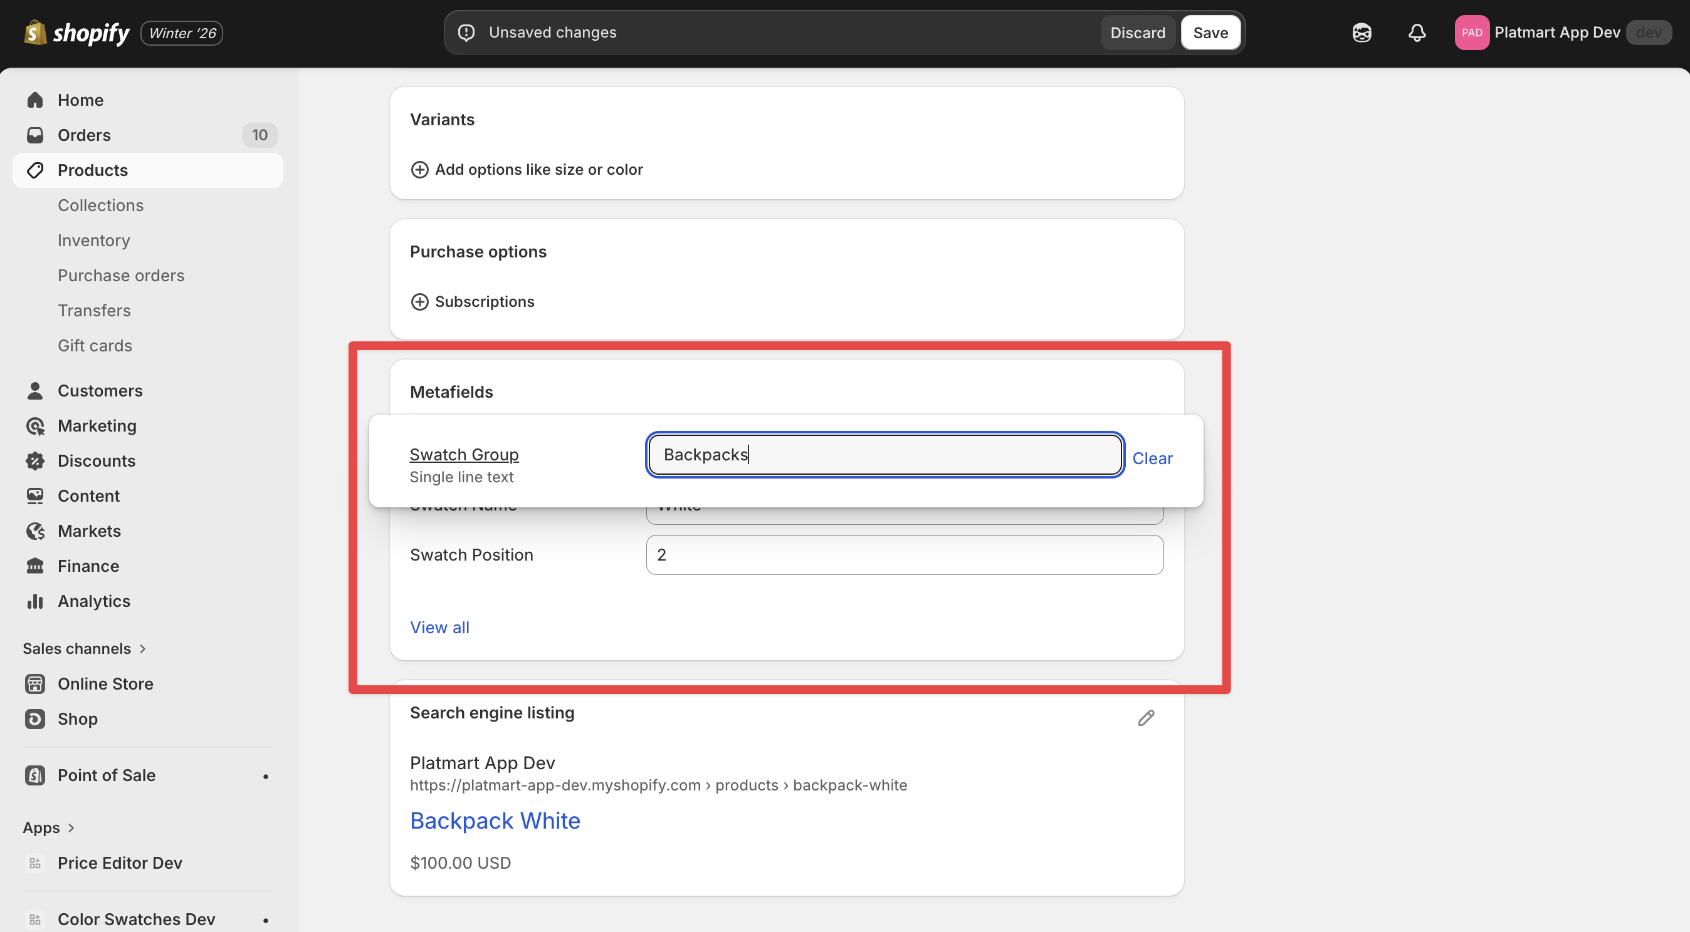The height and width of the screenshot is (932, 1690).
Task: Click the Shopify logo
Action: [76, 33]
